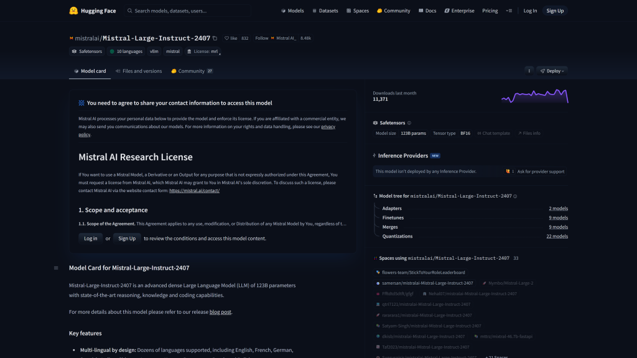
Task: Click the Model tree info icon
Action: click(x=515, y=196)
